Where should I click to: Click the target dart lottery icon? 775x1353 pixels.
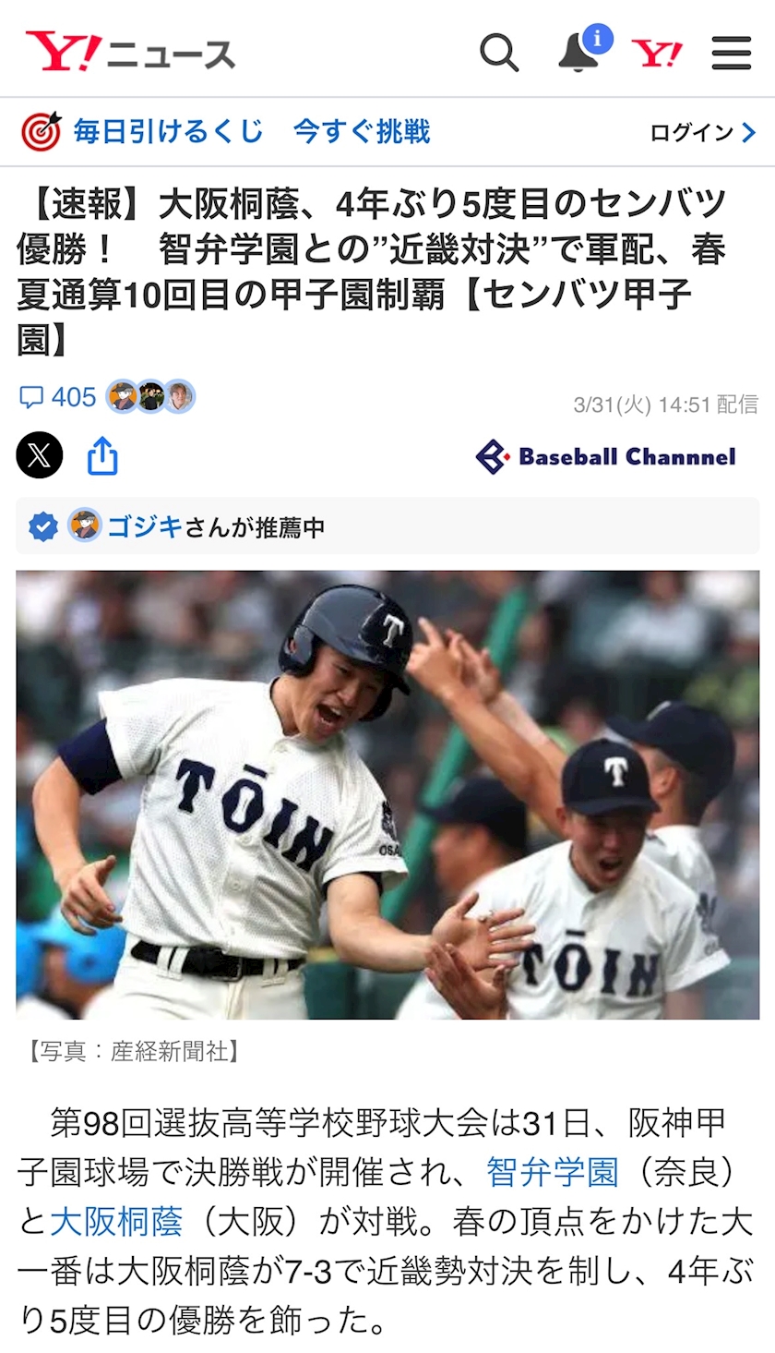[x=42, y=132]
